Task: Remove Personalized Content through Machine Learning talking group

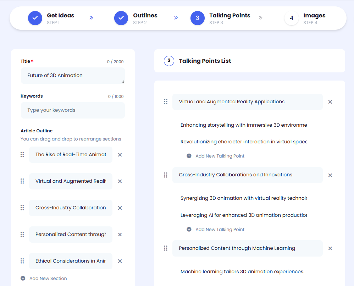Action: pos(330,248)
